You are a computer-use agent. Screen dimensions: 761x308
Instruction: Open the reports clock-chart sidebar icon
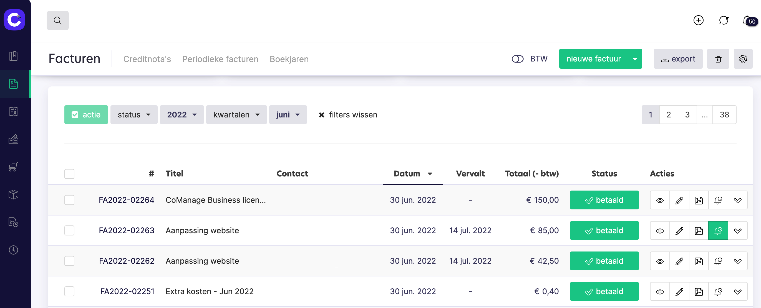point(13,222)
